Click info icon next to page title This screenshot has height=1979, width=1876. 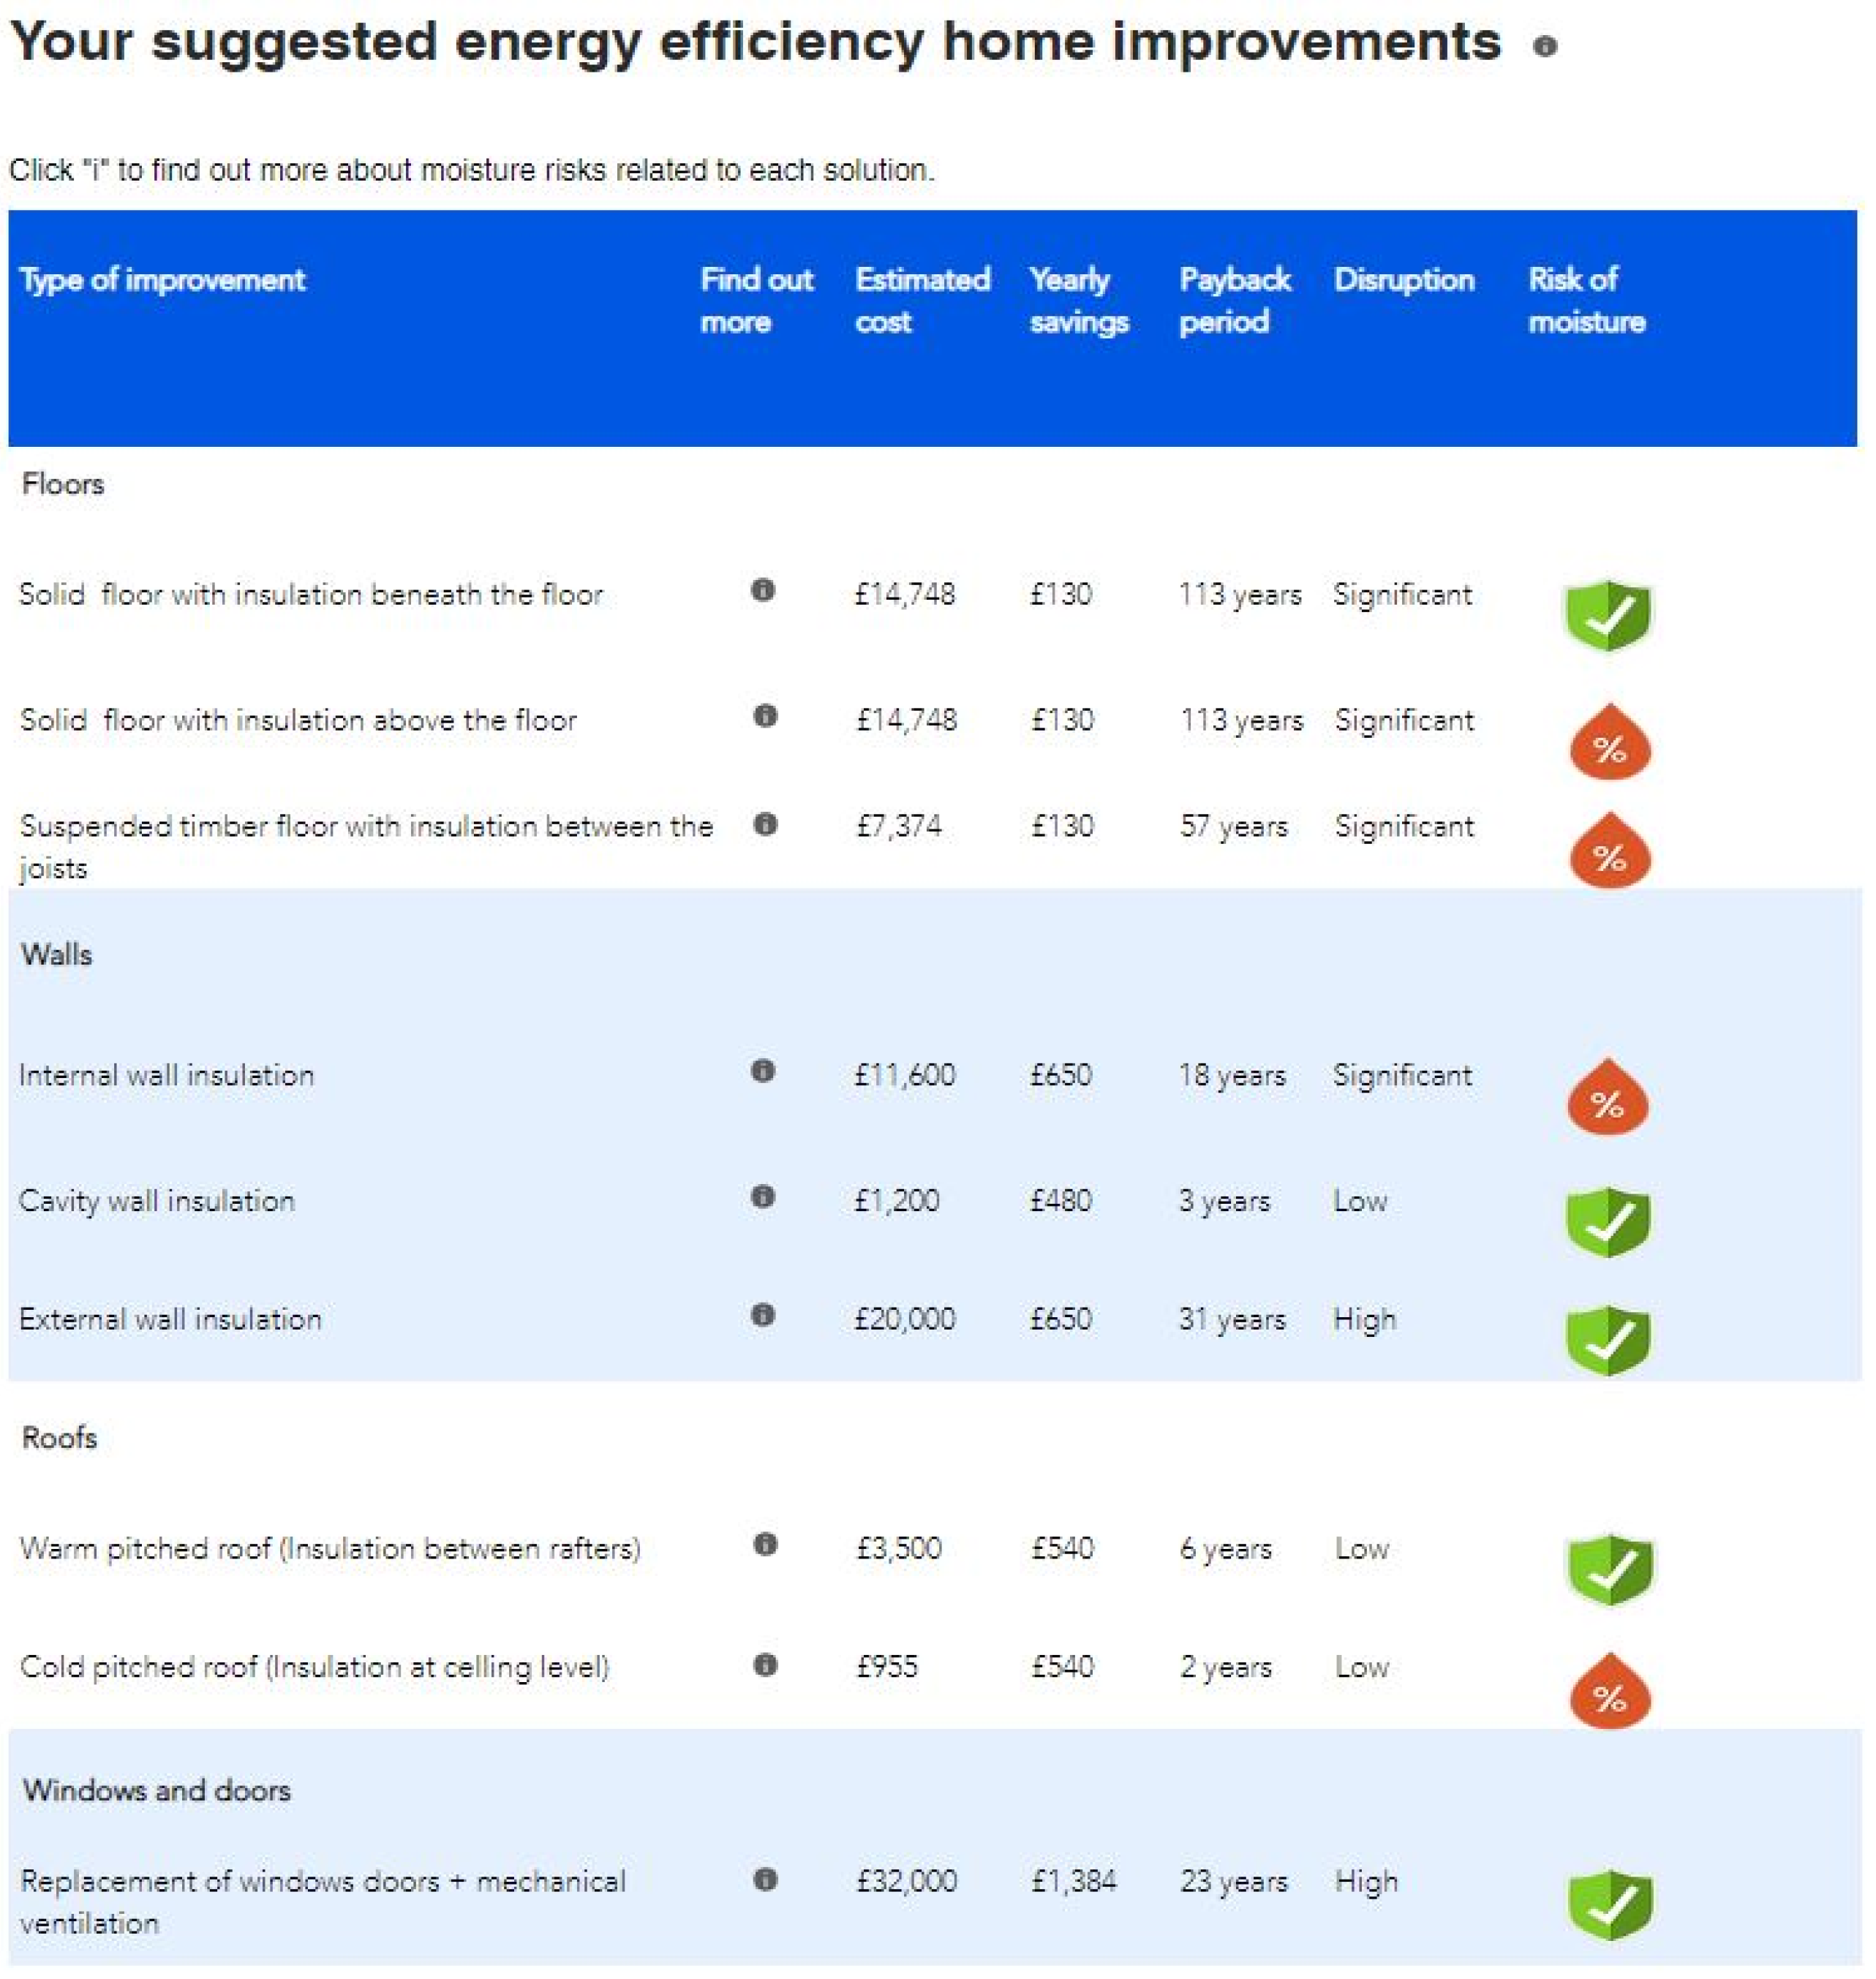point(1544,46)
